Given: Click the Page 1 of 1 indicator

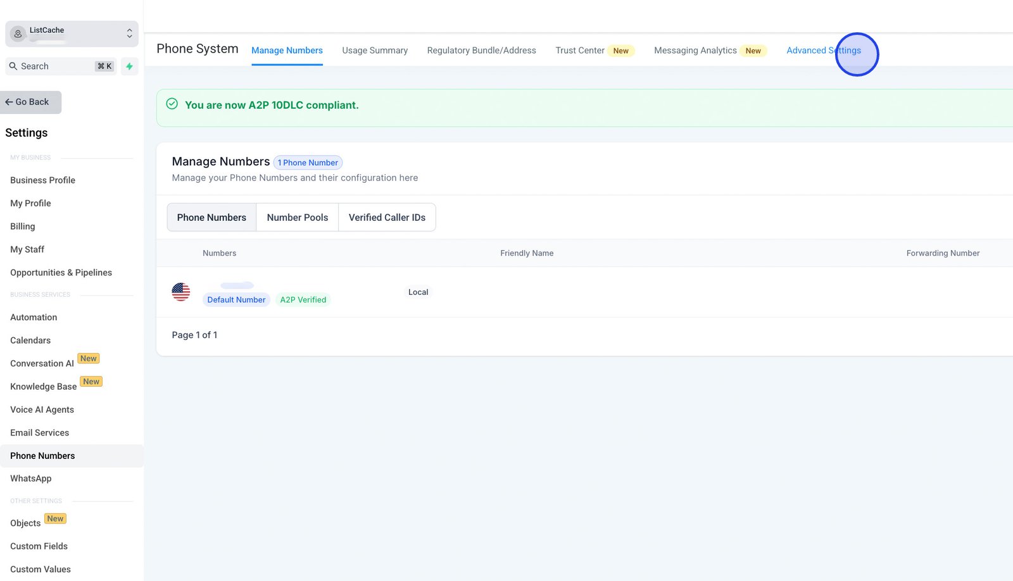Looking at the screenshot, I should click(194, 335).
